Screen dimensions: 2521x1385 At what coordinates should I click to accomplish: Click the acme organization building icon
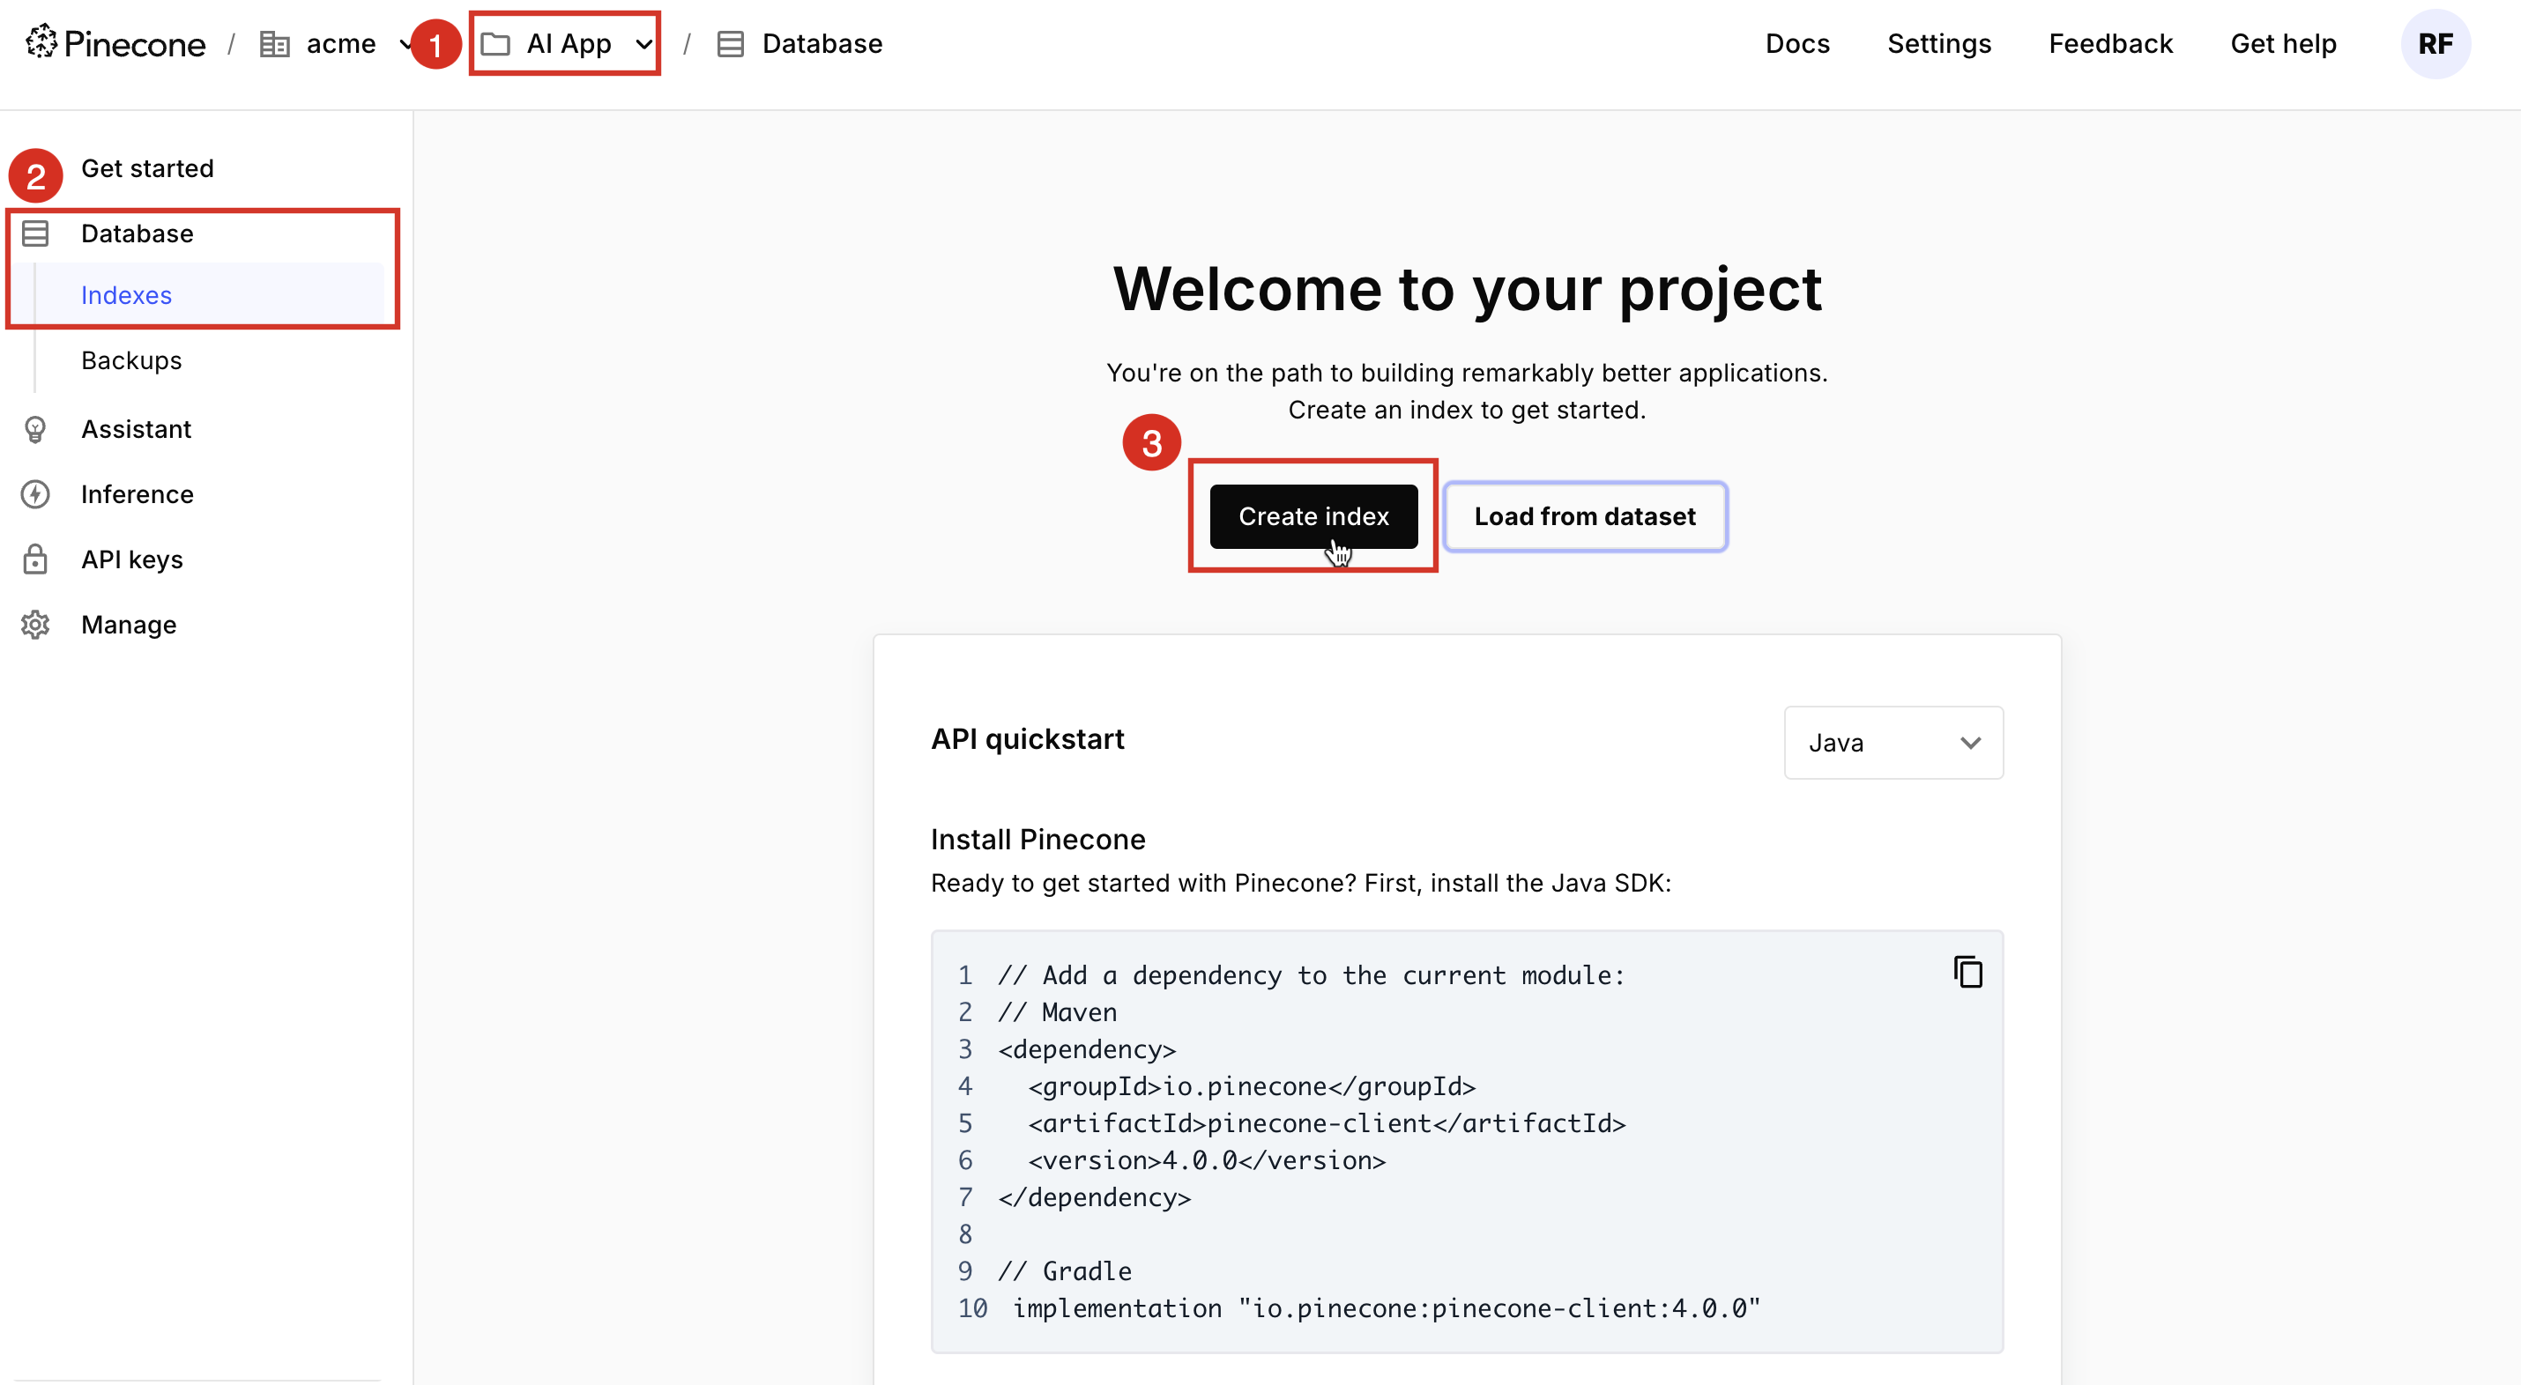pos(274,44)
